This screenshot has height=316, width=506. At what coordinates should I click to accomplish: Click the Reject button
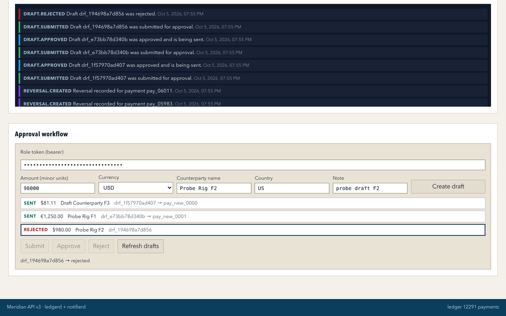pos(101,246)
